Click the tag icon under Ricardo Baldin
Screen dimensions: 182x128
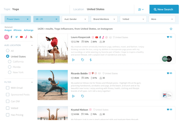coord(82,96)
